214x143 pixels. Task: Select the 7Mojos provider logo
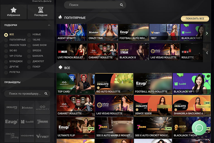pos(43,122)
